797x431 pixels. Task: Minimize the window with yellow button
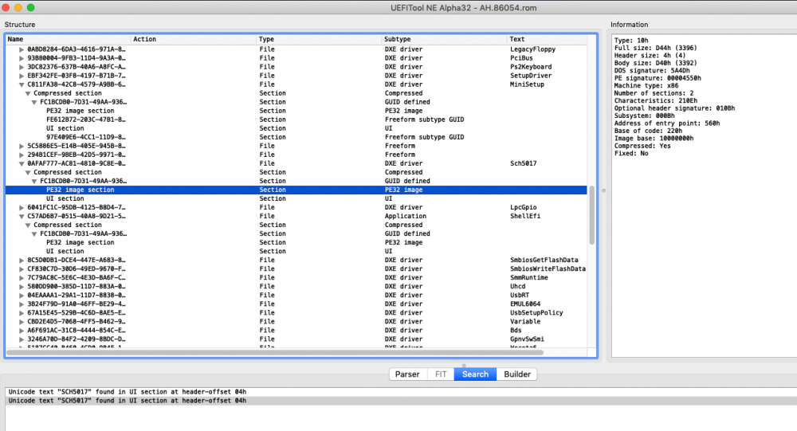pyautogui.click(x=18, y=8)
